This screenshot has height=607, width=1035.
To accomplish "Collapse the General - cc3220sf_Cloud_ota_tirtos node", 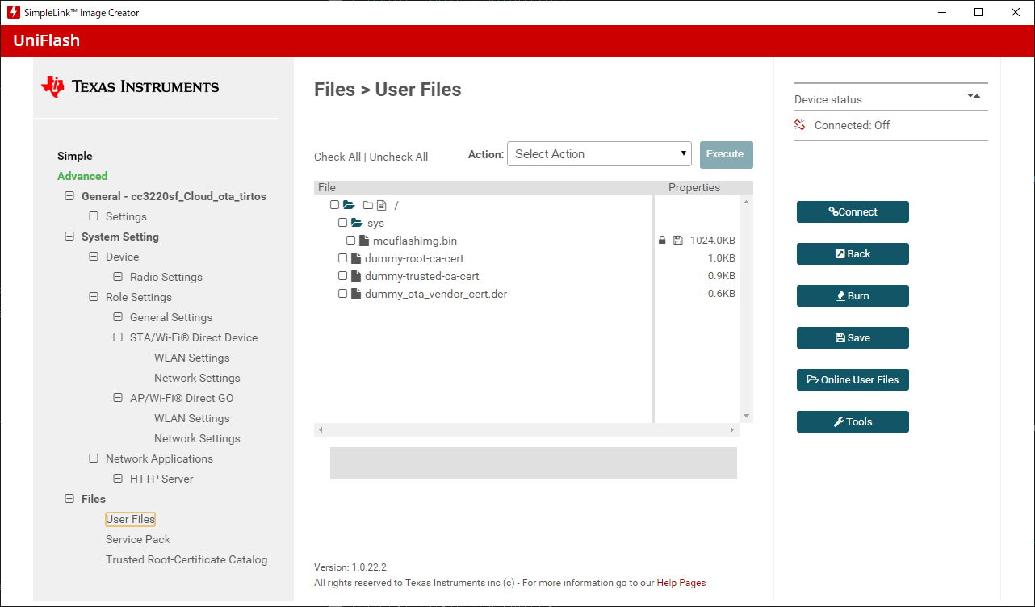I will 69,196.
